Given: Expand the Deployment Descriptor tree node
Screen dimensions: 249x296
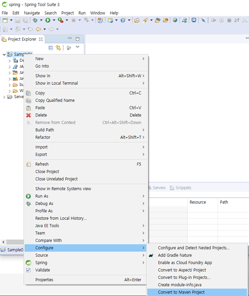Looking at the screenshot, I should [x=9, y=61].
